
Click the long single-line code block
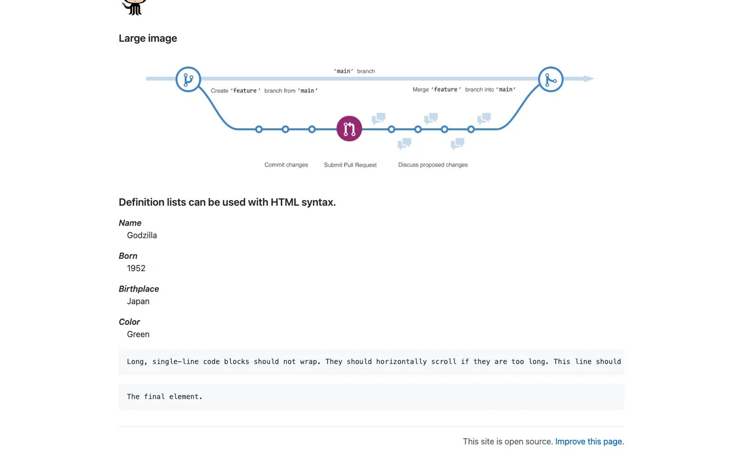tap(372, 362)
